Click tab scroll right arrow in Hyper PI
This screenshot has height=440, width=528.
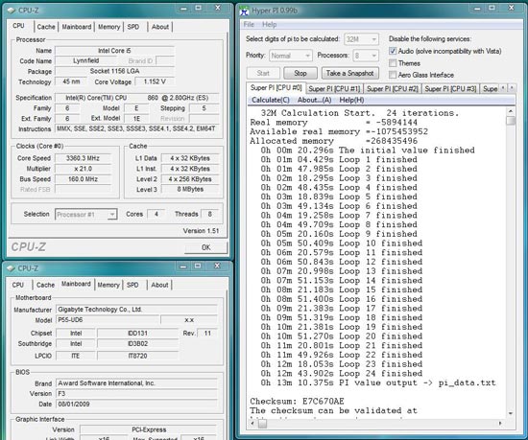pos(512,88)
